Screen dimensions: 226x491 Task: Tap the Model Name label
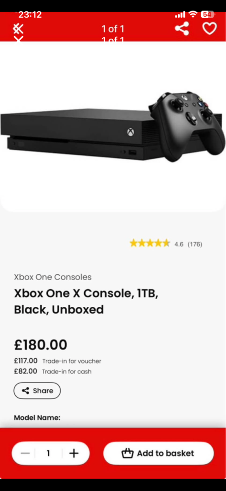[x=37, y=418]
